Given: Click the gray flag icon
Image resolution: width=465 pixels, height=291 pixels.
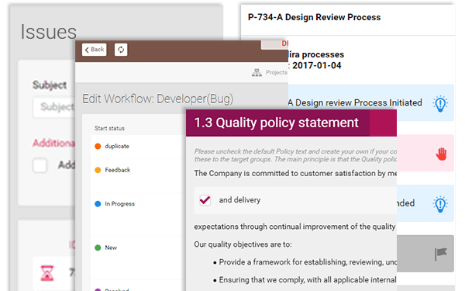Looking at the screenshot, I should coord(441,255).
